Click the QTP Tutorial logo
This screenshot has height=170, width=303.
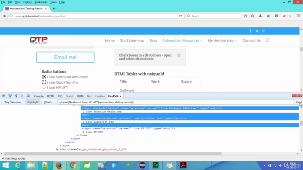click(x=39, y=40)
